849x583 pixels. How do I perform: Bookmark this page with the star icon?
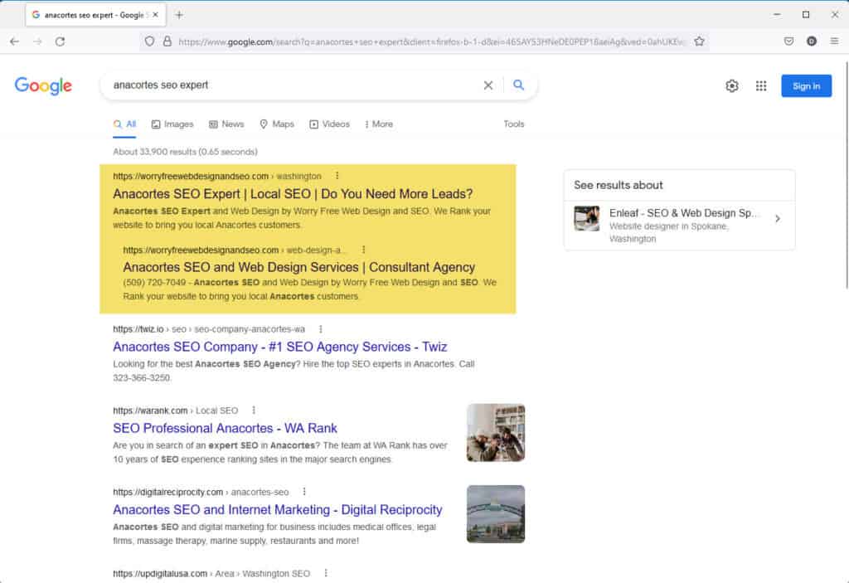click(x=699, y=41)
